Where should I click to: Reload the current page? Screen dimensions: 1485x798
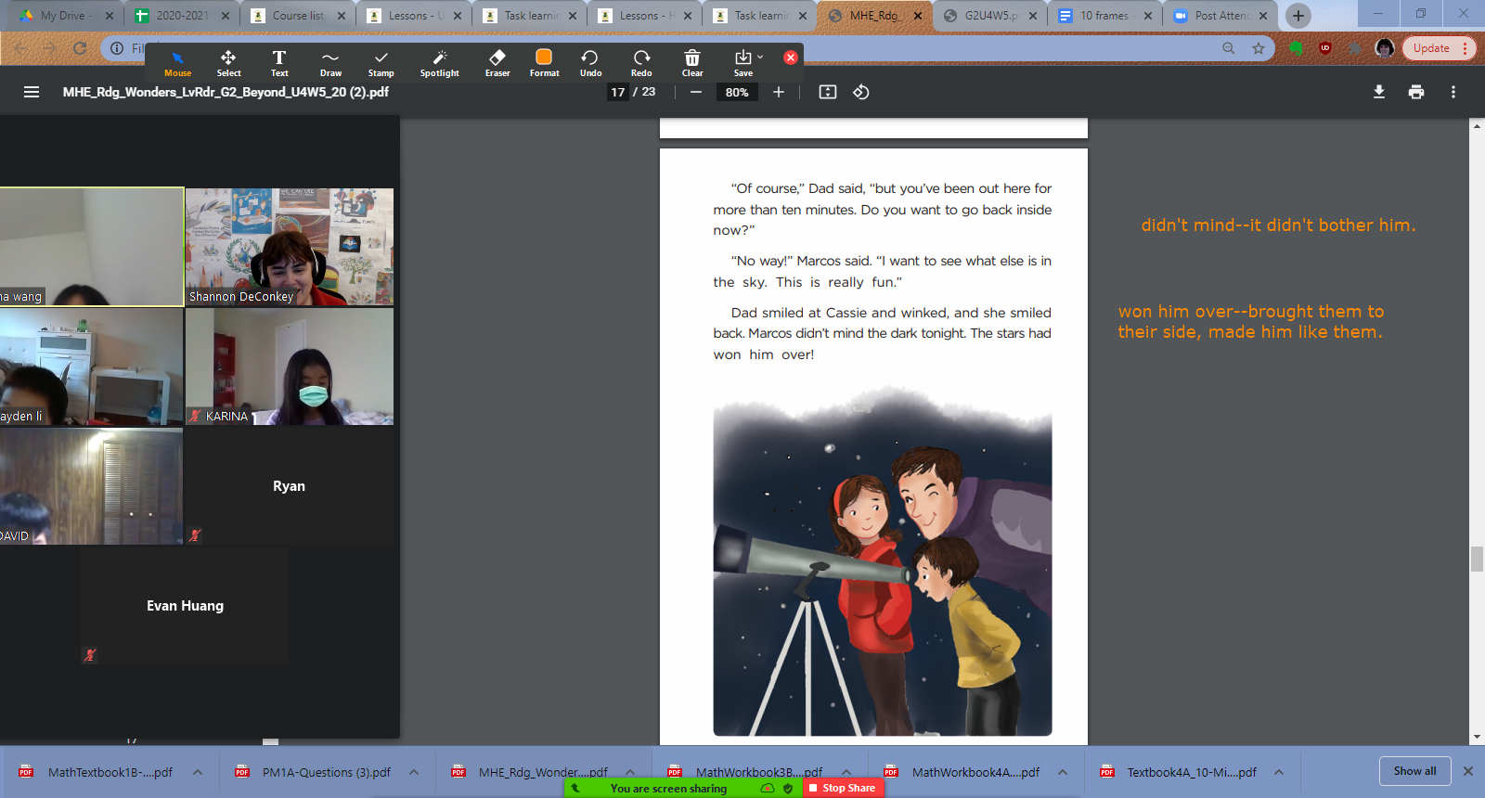click(x=80, y=48)
